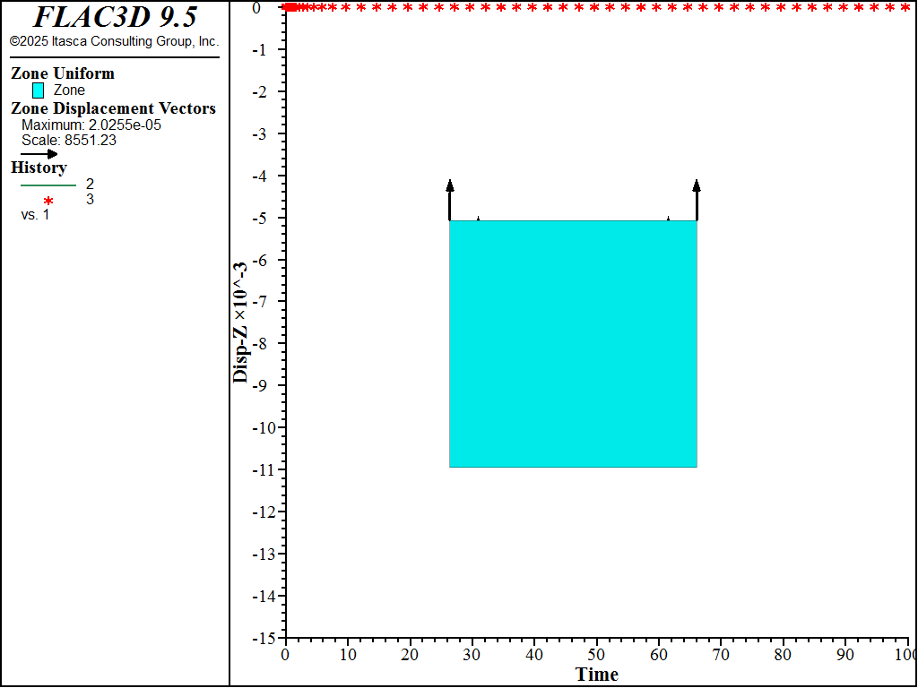Click the left large displacement vector arrow
918x688 pixels.
[x=450, y=200]
